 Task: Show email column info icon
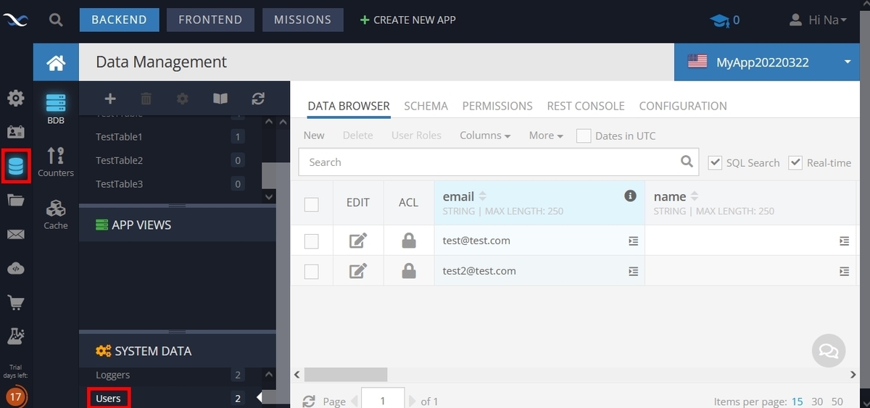coord(630,196)
